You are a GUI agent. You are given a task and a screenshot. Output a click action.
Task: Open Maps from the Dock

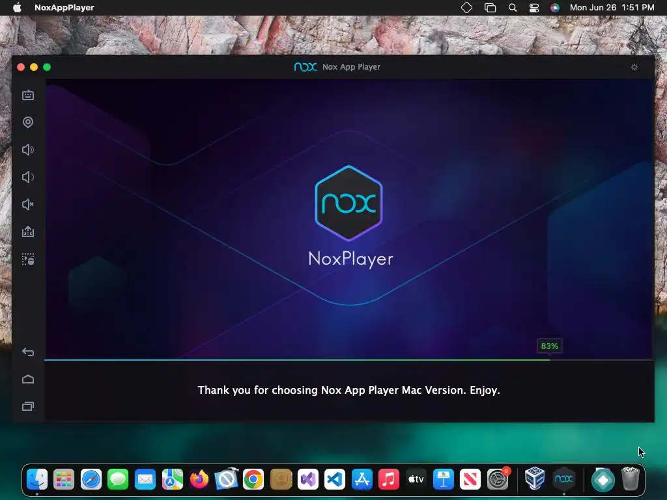(x=172, y=480)
